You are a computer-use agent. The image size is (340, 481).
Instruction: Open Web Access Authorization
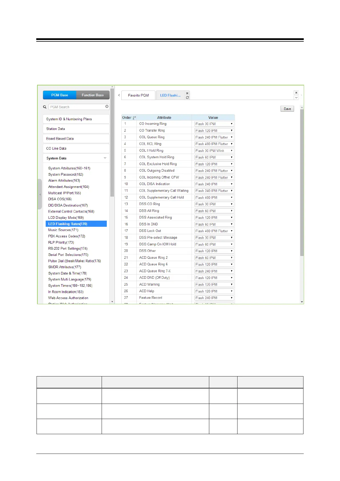click(68, 298)
